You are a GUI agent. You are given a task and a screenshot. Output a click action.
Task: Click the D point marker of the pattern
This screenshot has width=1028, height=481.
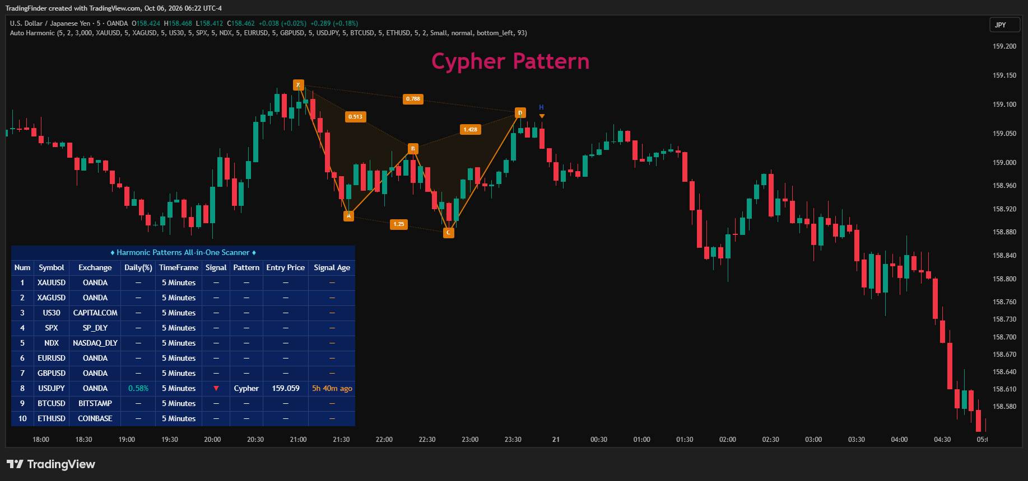[x=520, y=113]
